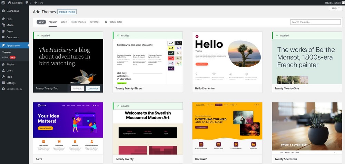This screenshot has width=345, height=164.
Task: Open the Editor beta submenu item
Action: click(9, 57)
